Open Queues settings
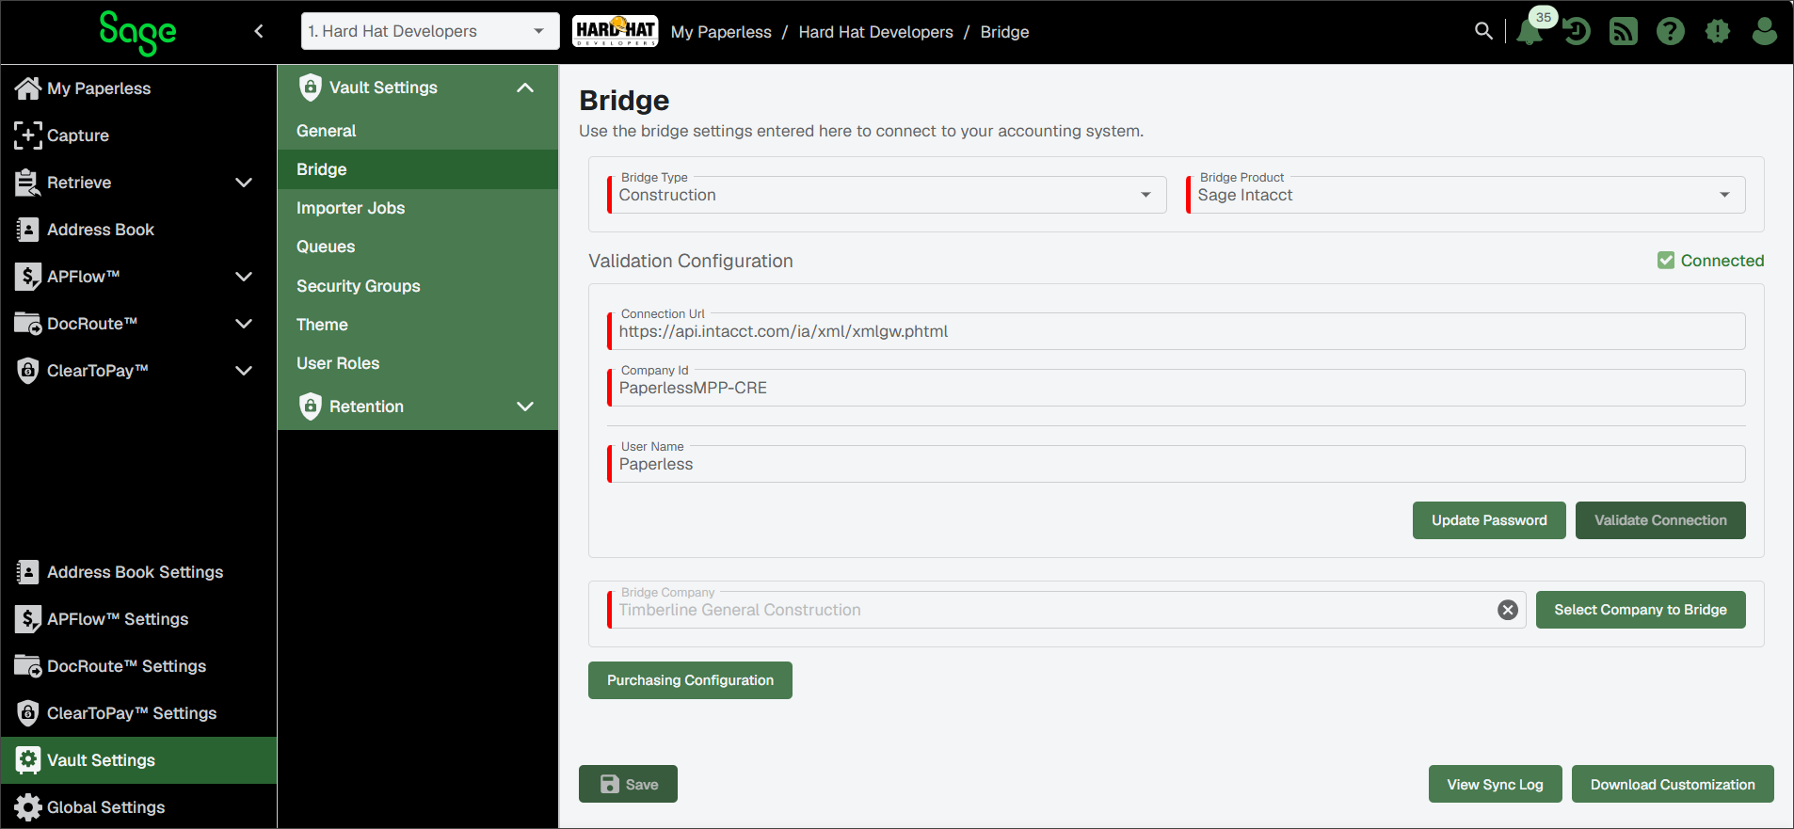1794x829 pixels. pyautogui.click(x=418, y=247)
